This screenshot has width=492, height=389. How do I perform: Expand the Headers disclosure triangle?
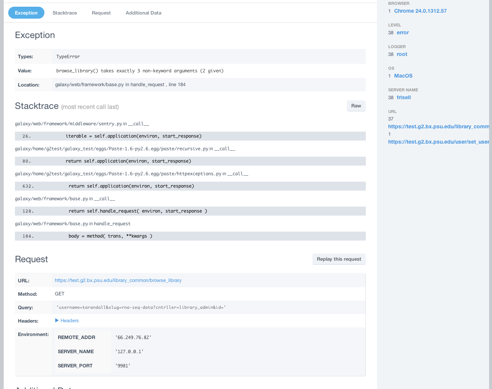point(57,320)
